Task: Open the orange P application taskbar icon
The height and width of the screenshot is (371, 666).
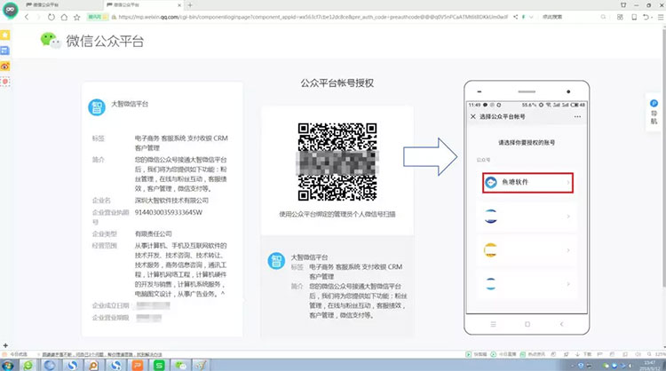Action: [x=137, y=365]
